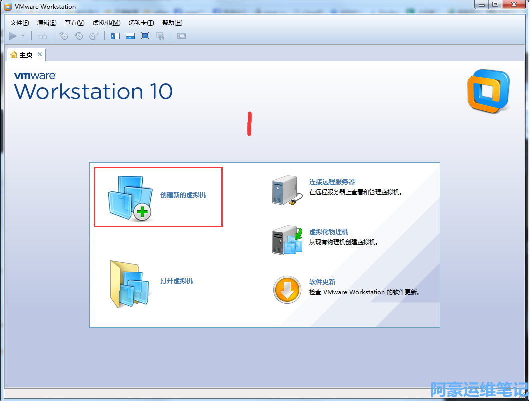This screenshot has width=530, height=401.
Task: Click 创建新的虚拟机 to create VM
Action: (x=183, y=195)
